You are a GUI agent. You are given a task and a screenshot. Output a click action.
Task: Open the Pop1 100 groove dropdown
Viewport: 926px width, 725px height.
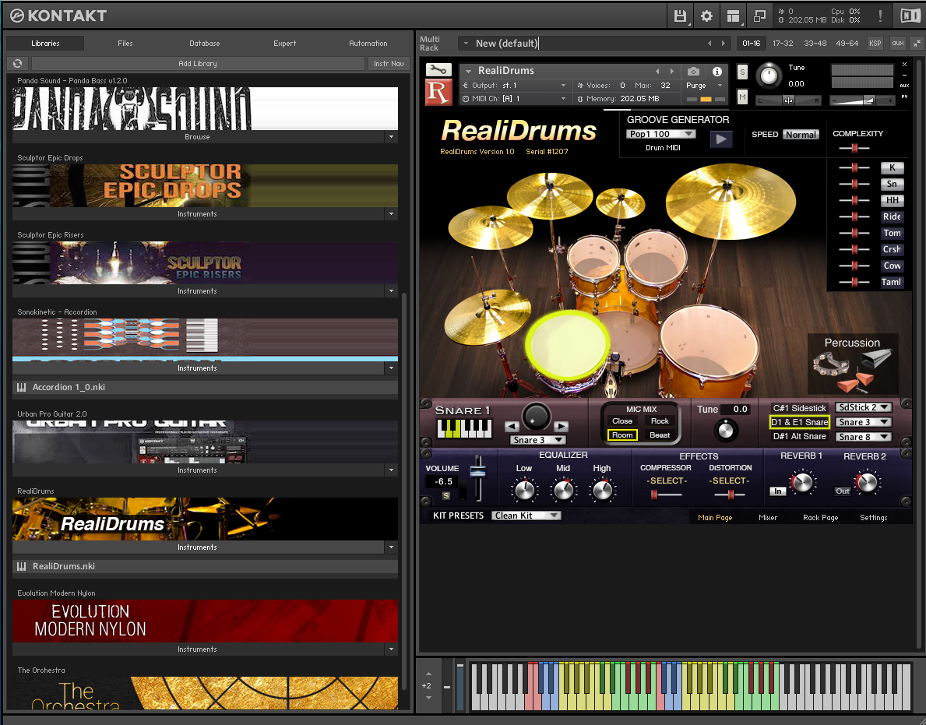[661, 134]
